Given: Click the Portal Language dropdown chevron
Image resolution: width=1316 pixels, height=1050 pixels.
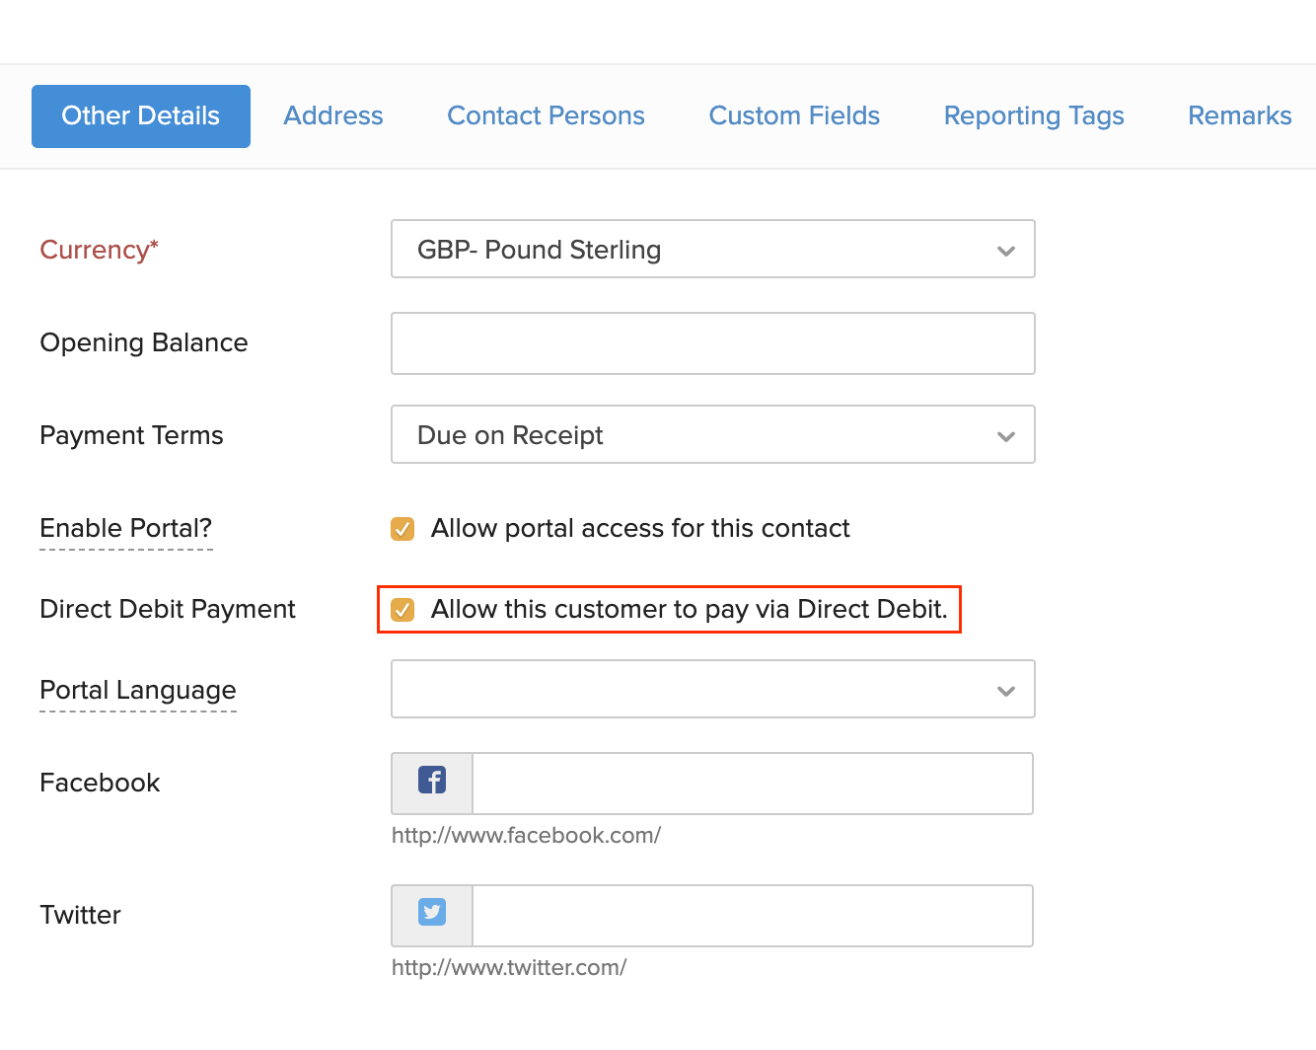Looking at the screenshot, I should click(1005, 689).
